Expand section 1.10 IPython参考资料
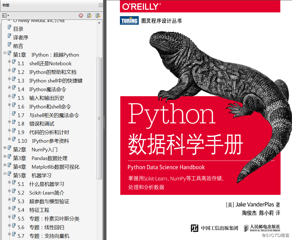Screen dimensions: 292x240 coord(9,139)
